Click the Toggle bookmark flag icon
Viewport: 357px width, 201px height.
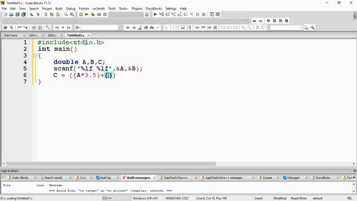(268, 21)
